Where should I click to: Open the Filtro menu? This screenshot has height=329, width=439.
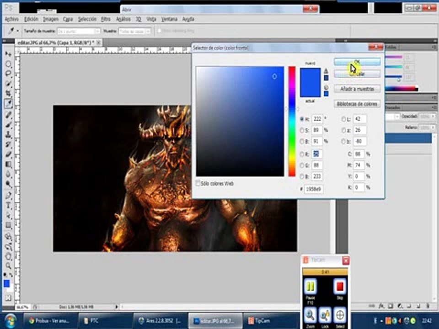coord(106,19)
